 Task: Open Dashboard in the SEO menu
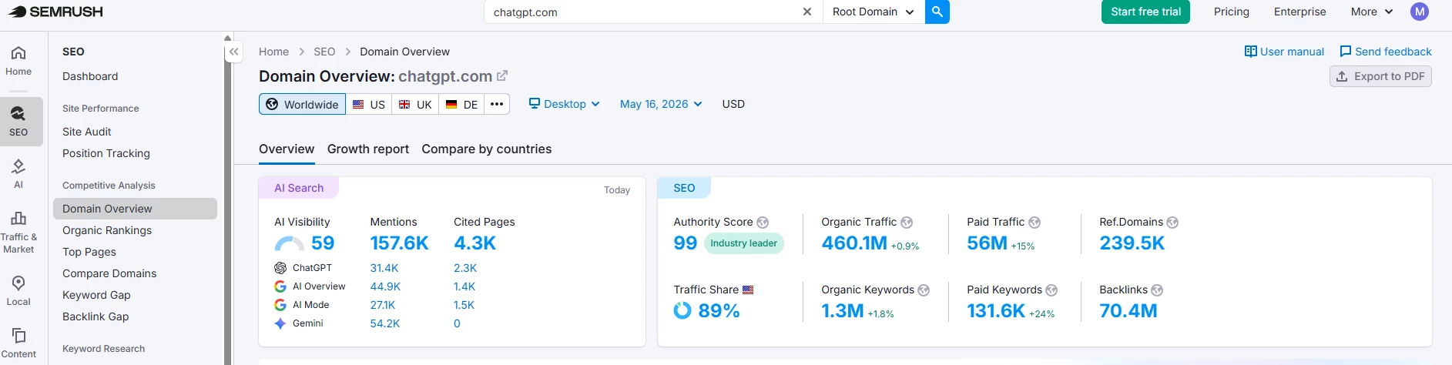pos(90,76)
